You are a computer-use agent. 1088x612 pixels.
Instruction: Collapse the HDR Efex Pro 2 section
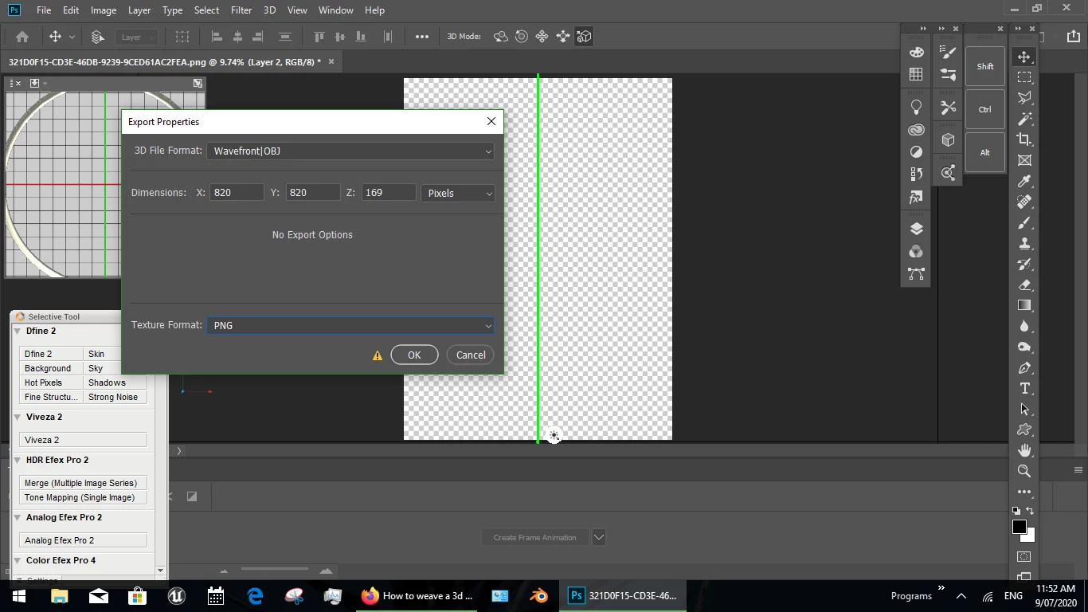click(18, 461)
